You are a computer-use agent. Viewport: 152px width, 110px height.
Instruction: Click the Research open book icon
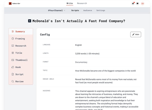(13, 46)
